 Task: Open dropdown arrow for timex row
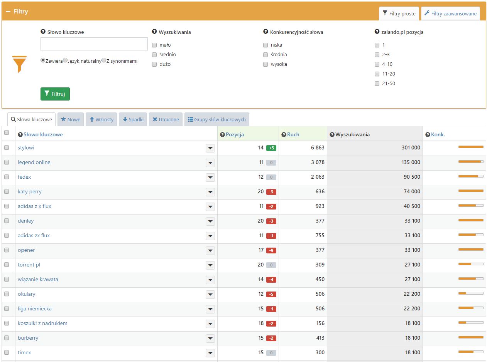pos(210,353)
